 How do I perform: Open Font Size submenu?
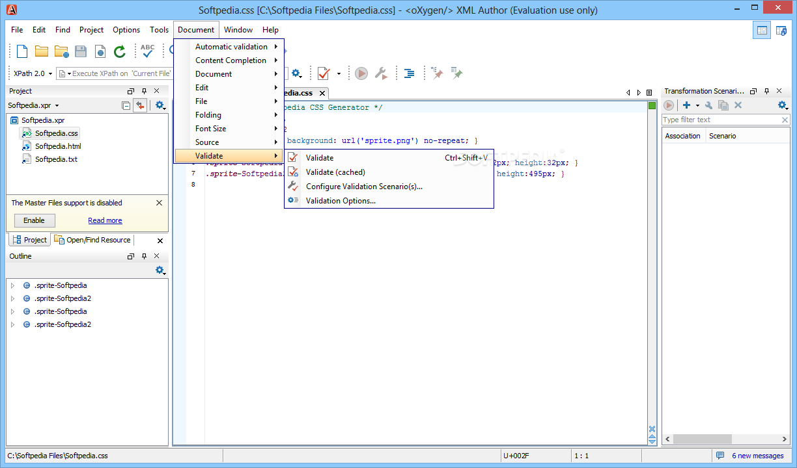click(x=229, y=129)
